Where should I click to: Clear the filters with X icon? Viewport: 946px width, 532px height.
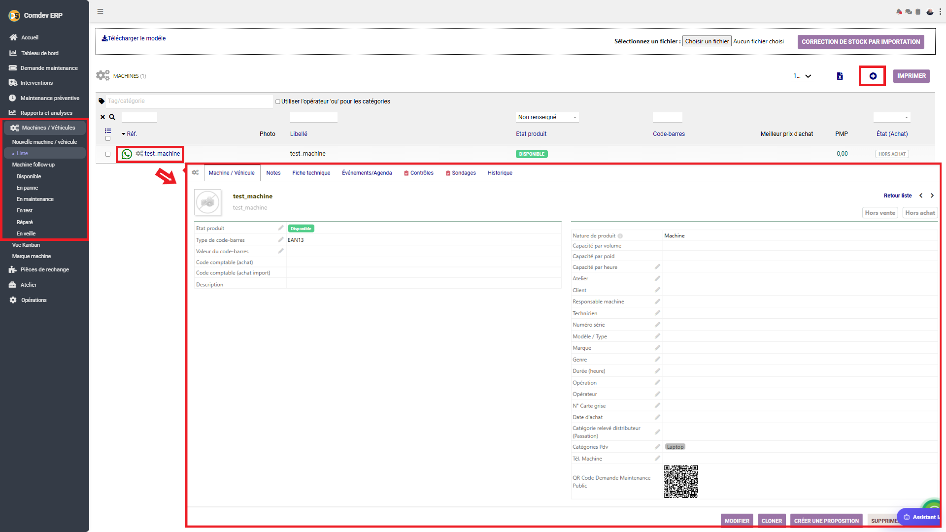pos(103,117)
